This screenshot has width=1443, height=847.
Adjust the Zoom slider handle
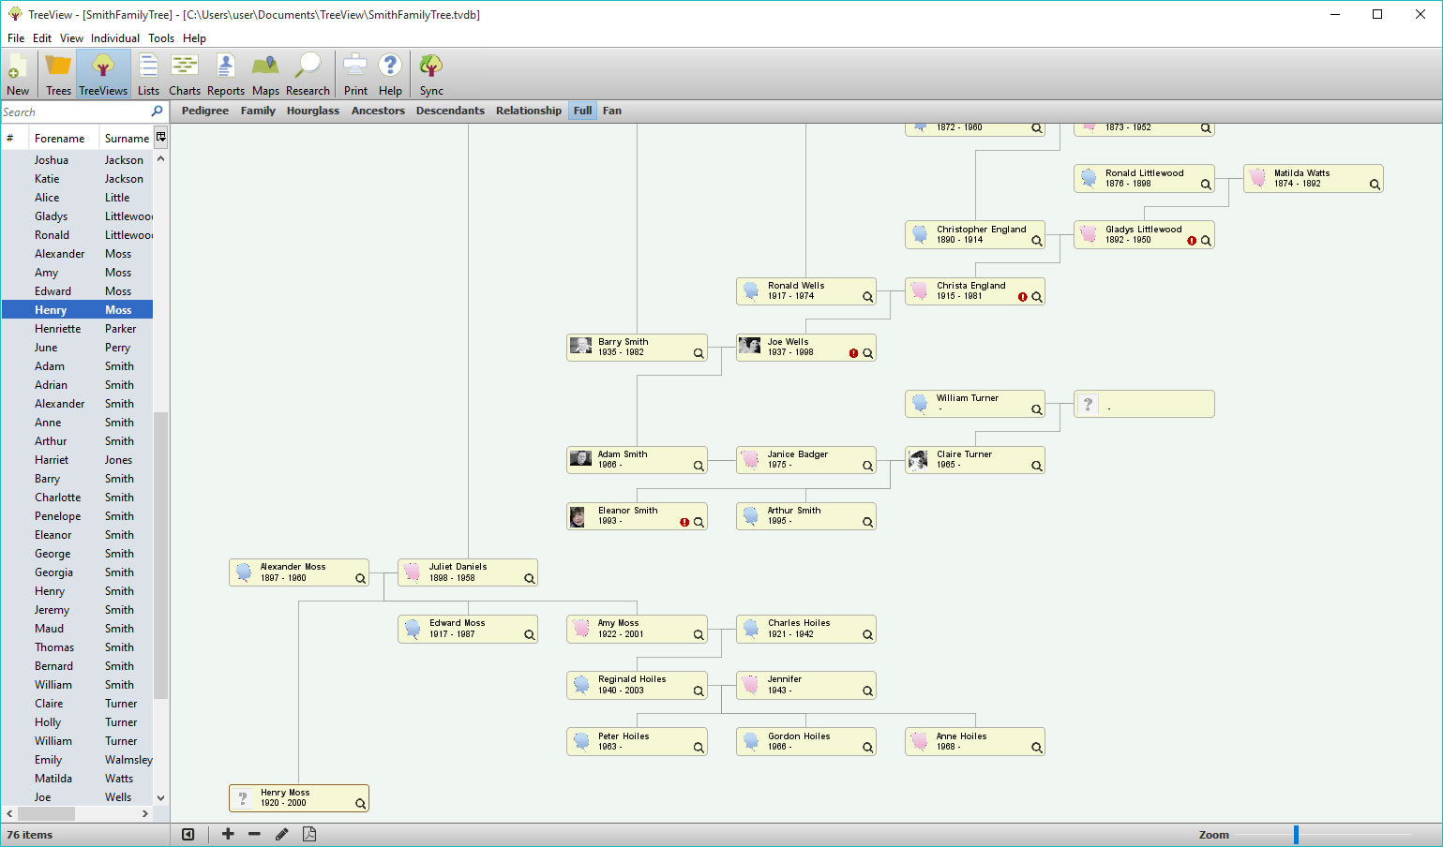point(1296,834)
